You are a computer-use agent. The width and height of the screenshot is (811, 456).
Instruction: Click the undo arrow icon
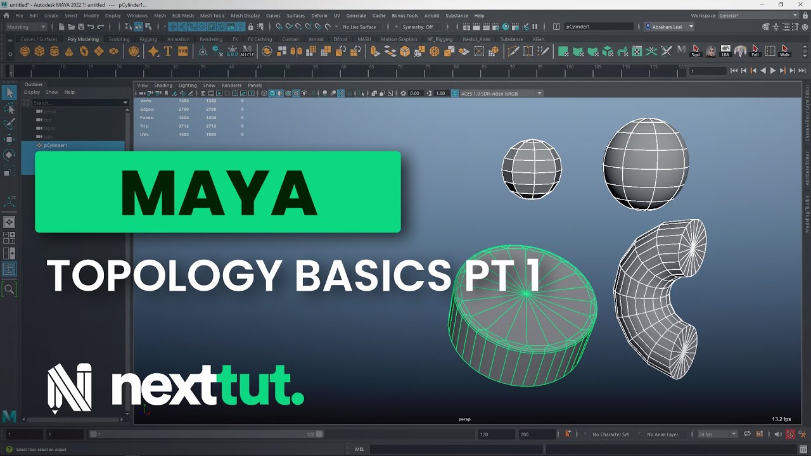coord(91,27)
